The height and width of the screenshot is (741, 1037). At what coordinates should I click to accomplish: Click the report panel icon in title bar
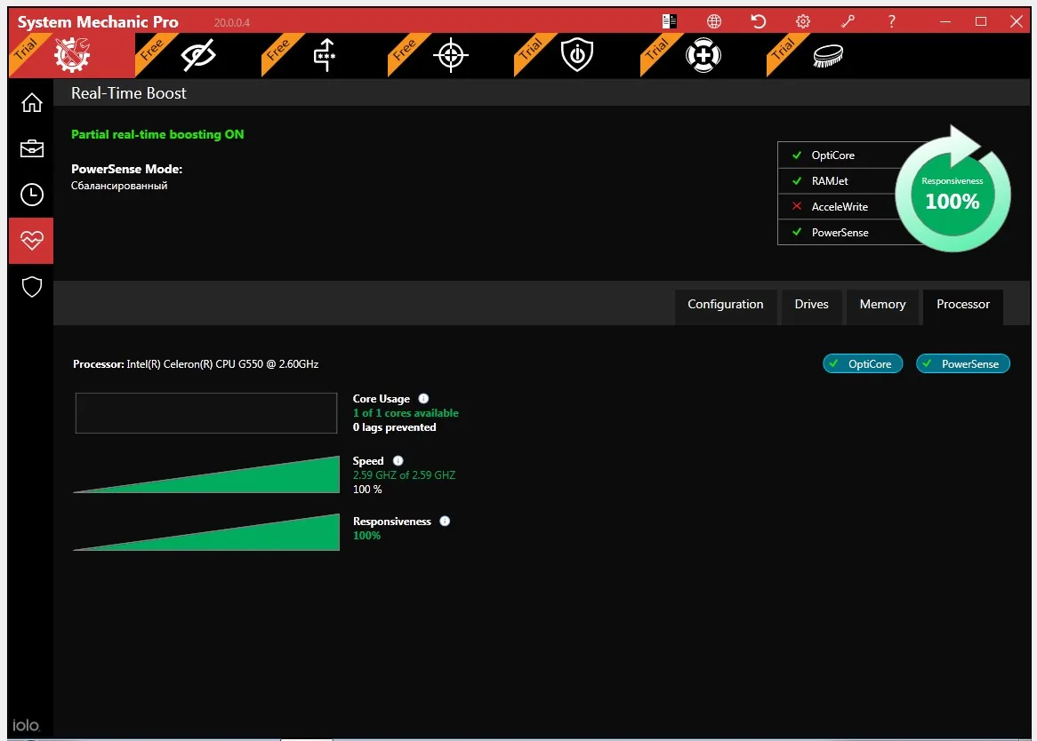(670, 21)
